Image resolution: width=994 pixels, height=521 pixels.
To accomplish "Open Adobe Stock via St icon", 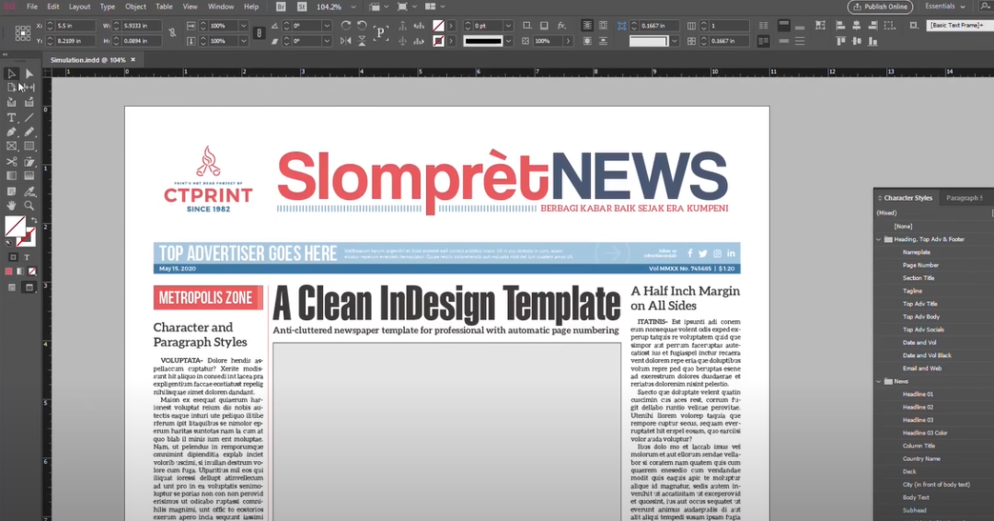I will click(x=302, y=7).
